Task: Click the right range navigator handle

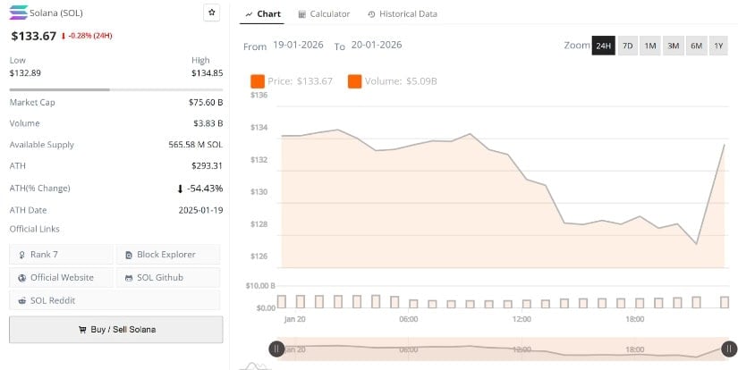Action: (x=729, y=349)
